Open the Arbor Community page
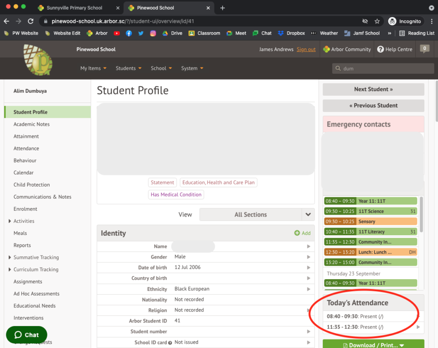Viewport: 438px width, 348px height. [347, 49]
